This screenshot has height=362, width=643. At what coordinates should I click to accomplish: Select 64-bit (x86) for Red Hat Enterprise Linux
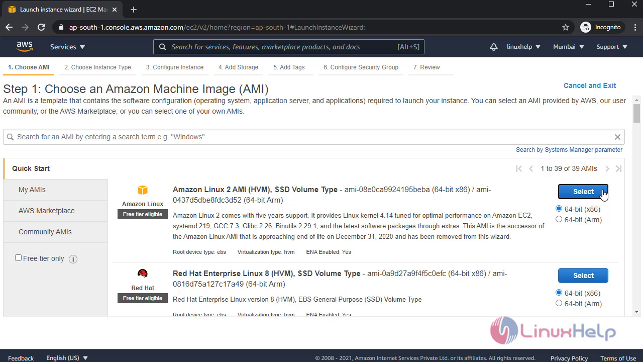pos(559,293)
